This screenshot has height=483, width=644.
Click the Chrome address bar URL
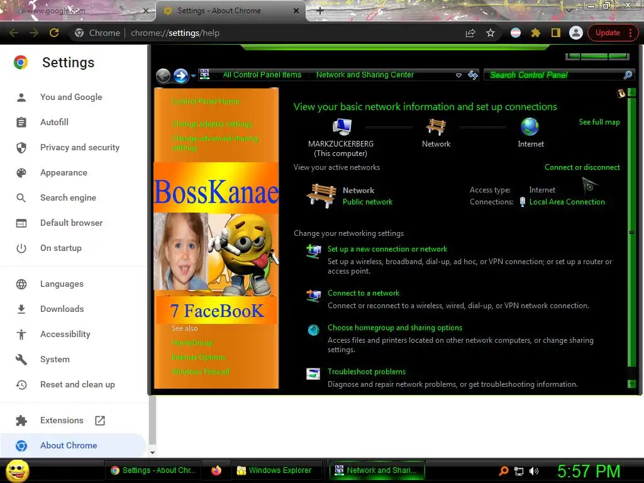pos(175,33)
